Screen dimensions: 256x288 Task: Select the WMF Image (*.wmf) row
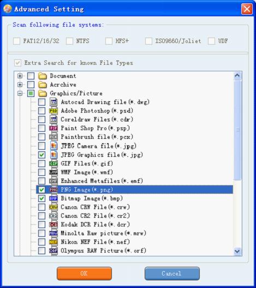(87, 172)
